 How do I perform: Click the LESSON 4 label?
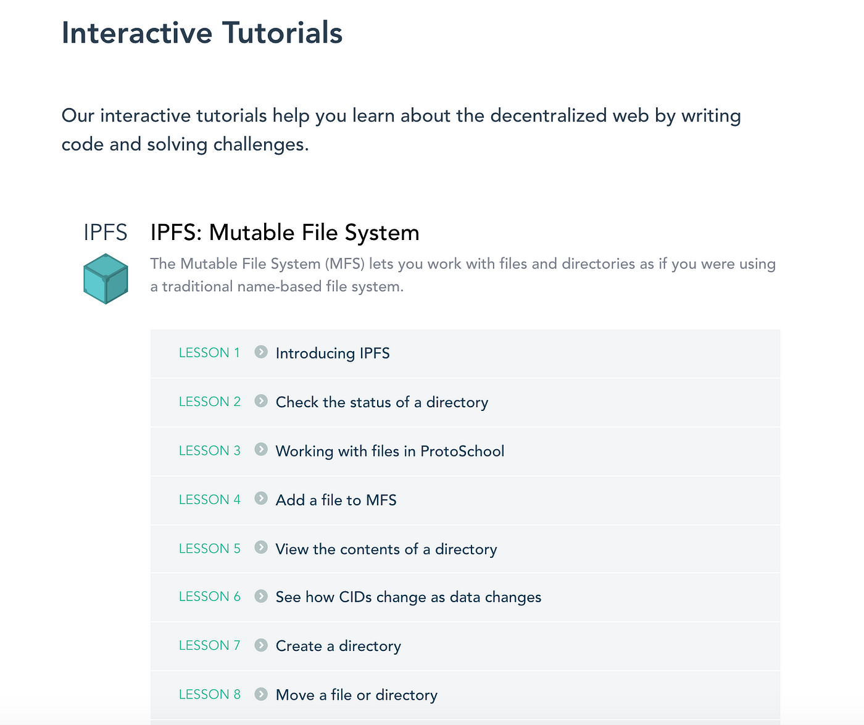tap(210, 499)
